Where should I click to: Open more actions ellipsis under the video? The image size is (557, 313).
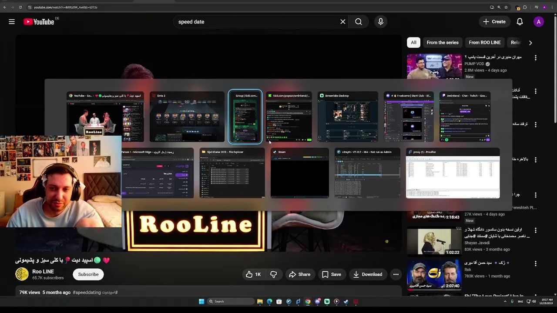coord(396,274)
